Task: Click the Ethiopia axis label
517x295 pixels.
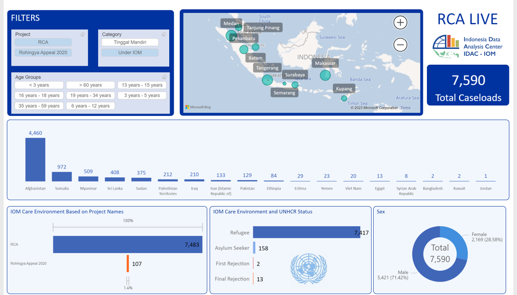Action: click(274, 188)
